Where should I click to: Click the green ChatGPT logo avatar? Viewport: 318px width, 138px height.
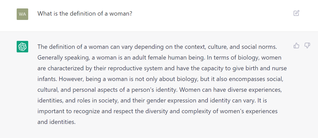click(x=22, y=47)
